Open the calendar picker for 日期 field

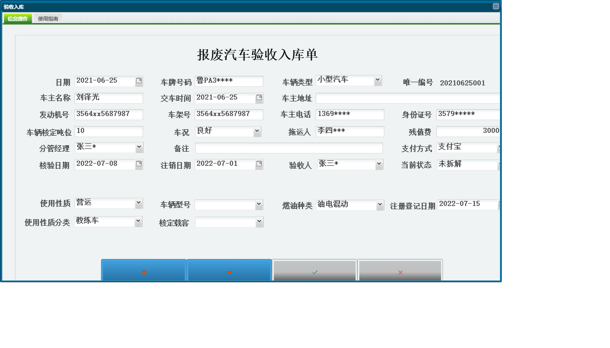(x=138, y=81)
